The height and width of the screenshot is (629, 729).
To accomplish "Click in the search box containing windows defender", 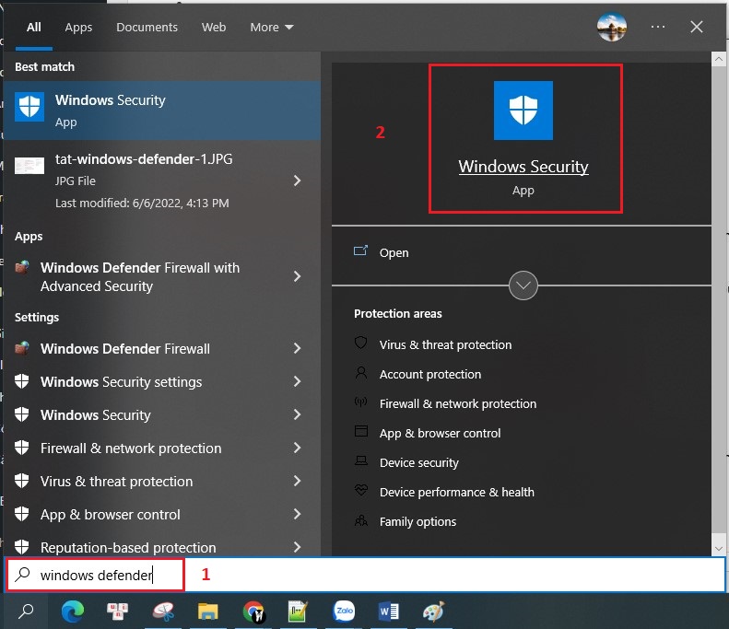I will [x=365, y=575].
